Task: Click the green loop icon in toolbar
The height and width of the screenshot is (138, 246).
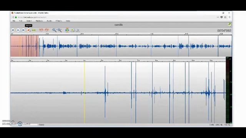Action: tap(34, 30)
